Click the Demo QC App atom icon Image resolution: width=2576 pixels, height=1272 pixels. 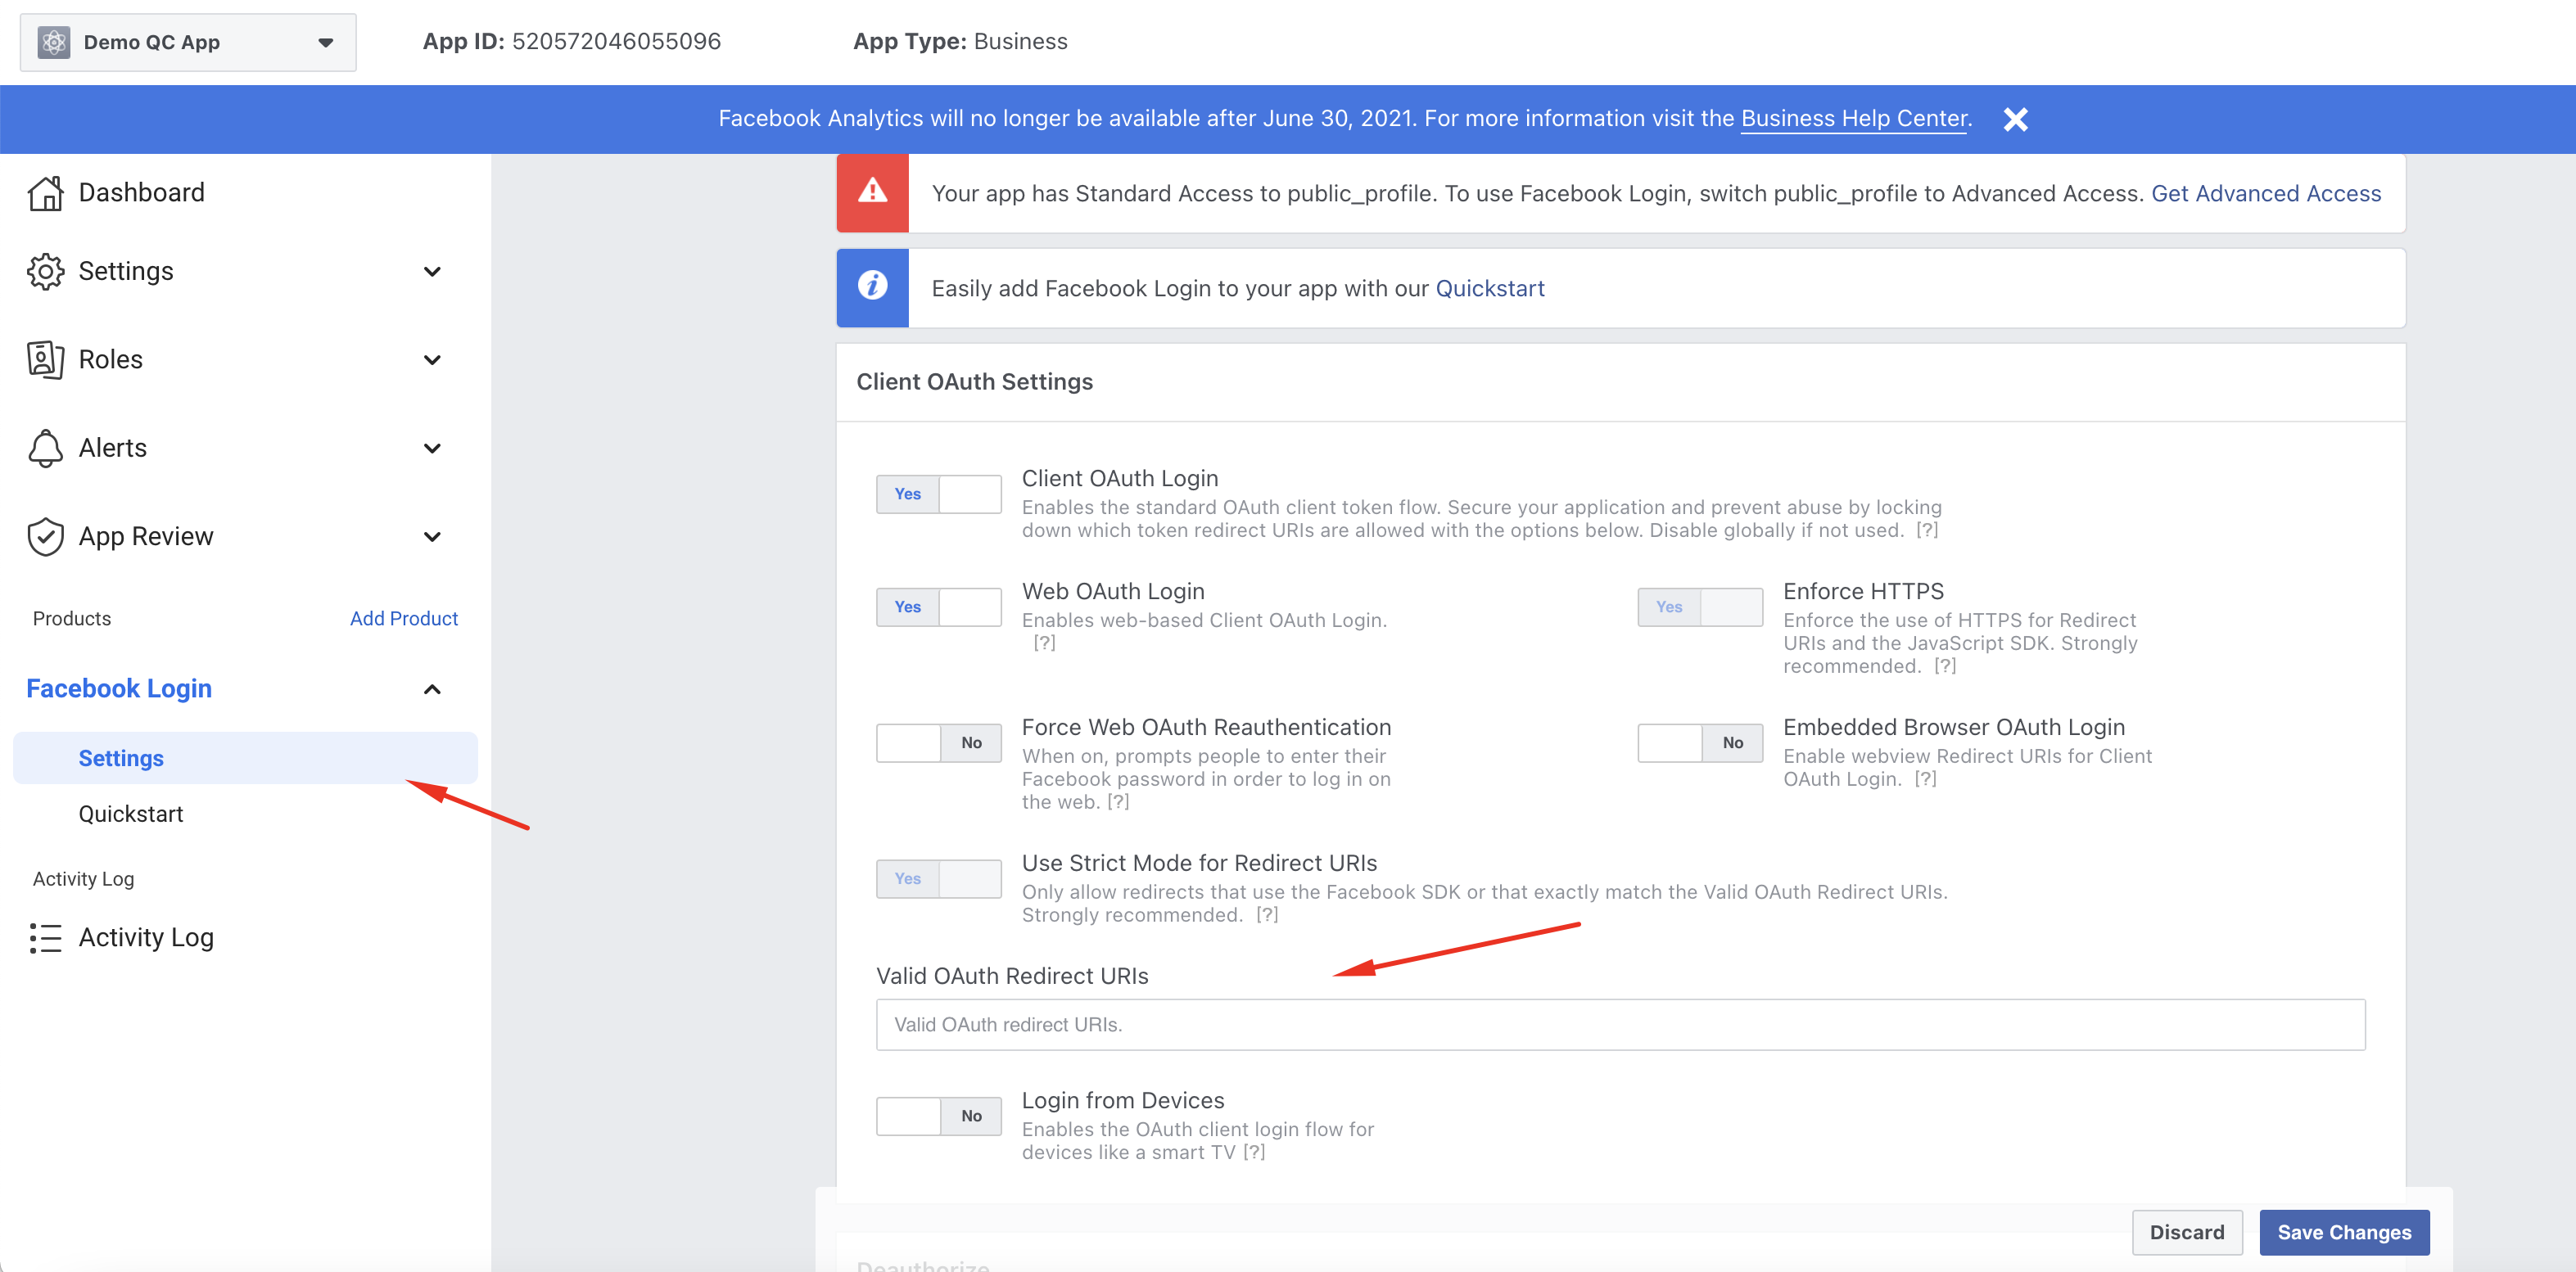coord(54,42)
